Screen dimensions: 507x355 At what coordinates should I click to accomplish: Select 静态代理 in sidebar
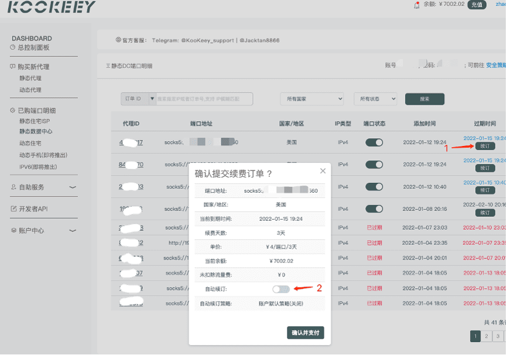tap(30, 78)
